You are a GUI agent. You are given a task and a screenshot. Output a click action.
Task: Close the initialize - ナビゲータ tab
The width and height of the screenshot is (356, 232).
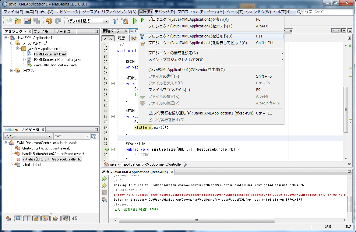click(x=43, y=130)
